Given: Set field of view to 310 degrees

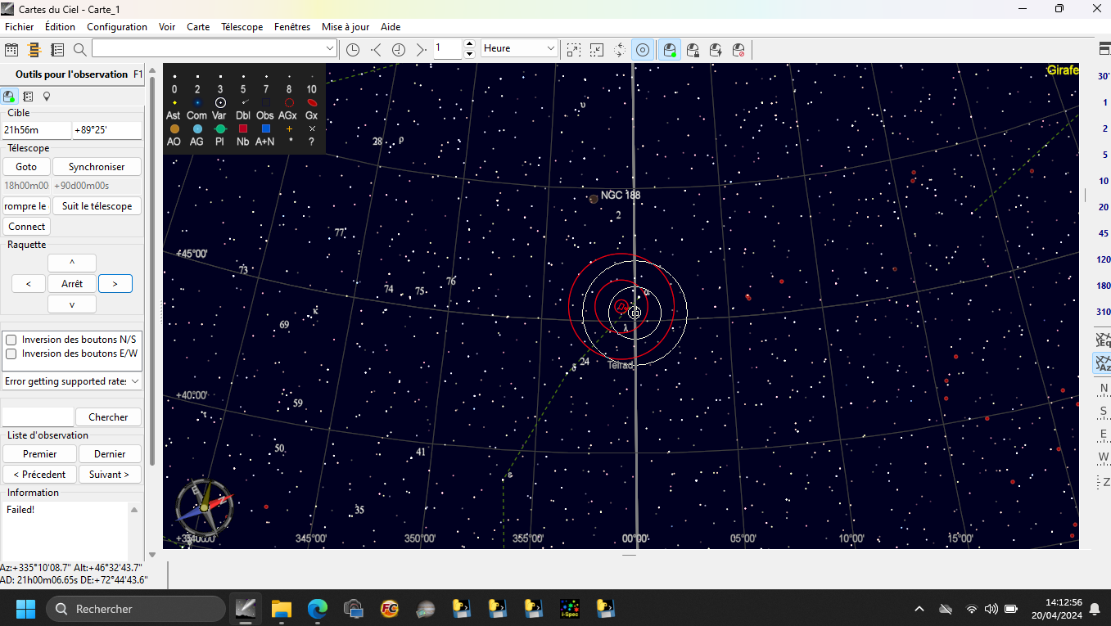Looking at the screenshot, I should coord(1104,312).
